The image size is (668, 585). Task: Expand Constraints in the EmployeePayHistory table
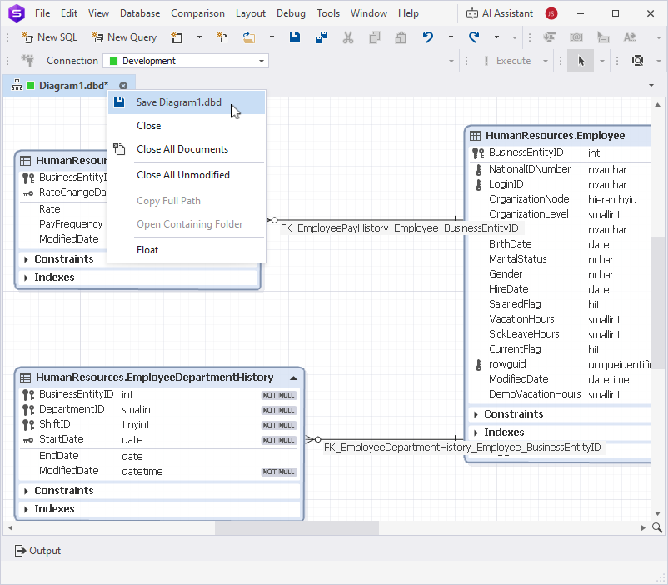coord(26,259)
